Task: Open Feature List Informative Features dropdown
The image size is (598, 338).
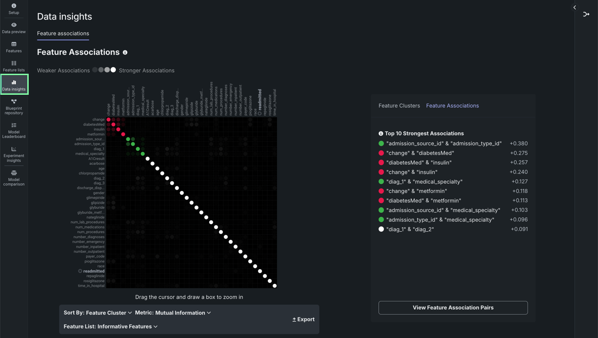Action: coord(111,327)
